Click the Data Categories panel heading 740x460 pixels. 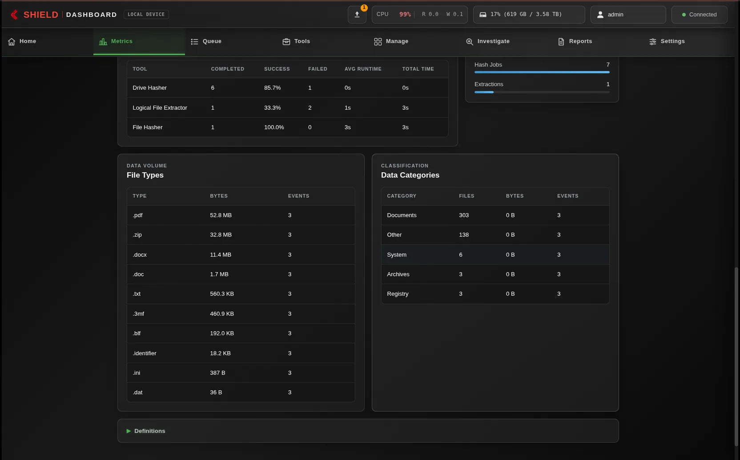[x=410, y=175]
